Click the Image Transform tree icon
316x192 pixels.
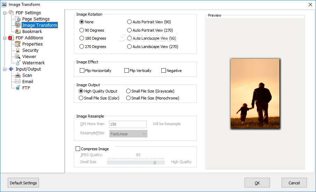coord(18,25)
